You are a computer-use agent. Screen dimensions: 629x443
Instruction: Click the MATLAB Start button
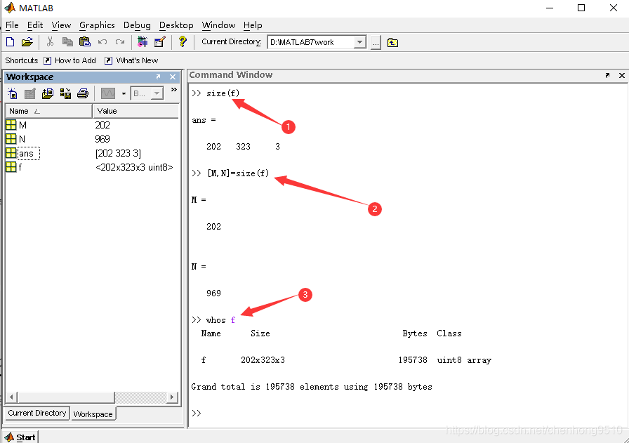(20, 437)
